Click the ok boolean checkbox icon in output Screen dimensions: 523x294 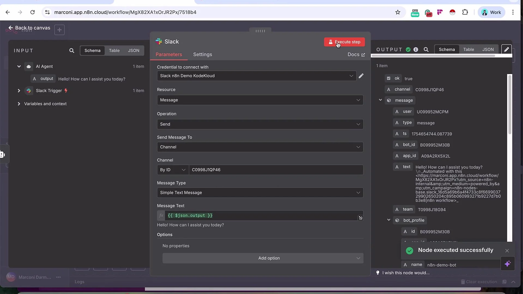click(x=389, y=78)
